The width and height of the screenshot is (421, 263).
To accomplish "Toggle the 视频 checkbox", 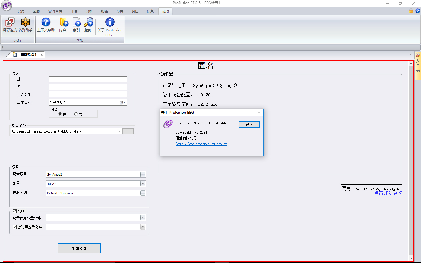I will [15, 211].
